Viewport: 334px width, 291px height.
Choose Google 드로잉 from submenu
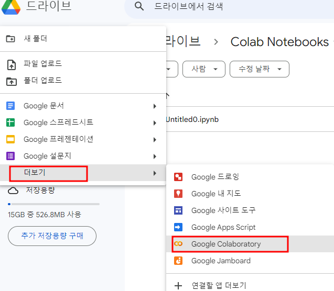(x=250, y=177)
